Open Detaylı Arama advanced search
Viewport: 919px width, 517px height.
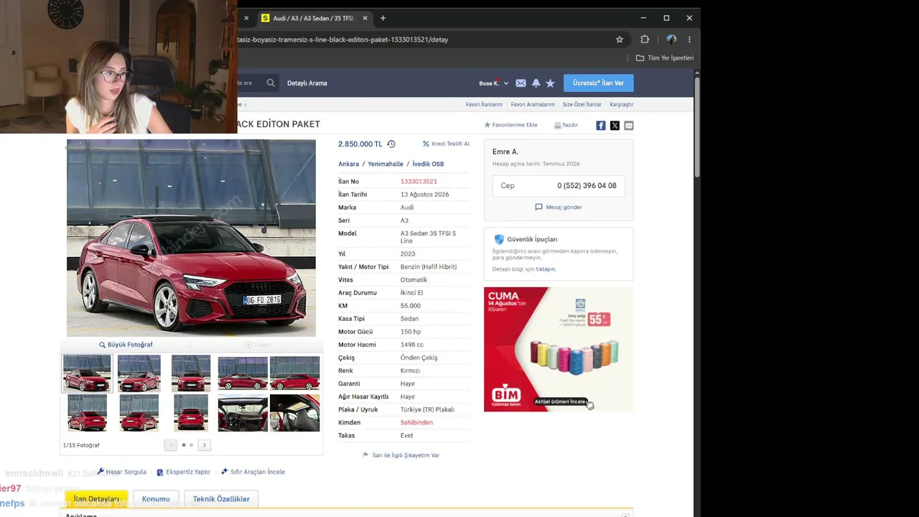307,83
